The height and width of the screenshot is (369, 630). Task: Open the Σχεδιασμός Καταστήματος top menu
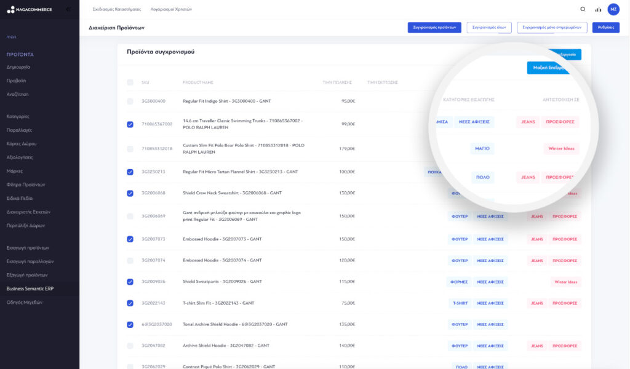(x=117, y=10)
